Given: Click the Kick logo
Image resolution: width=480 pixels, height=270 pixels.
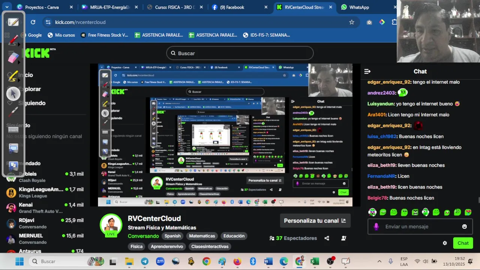Looking at the screenshot, I should pos(37,53).
